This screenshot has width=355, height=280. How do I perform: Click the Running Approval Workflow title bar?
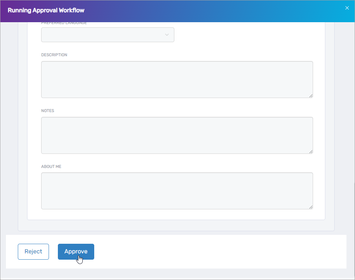pos(46,10)
